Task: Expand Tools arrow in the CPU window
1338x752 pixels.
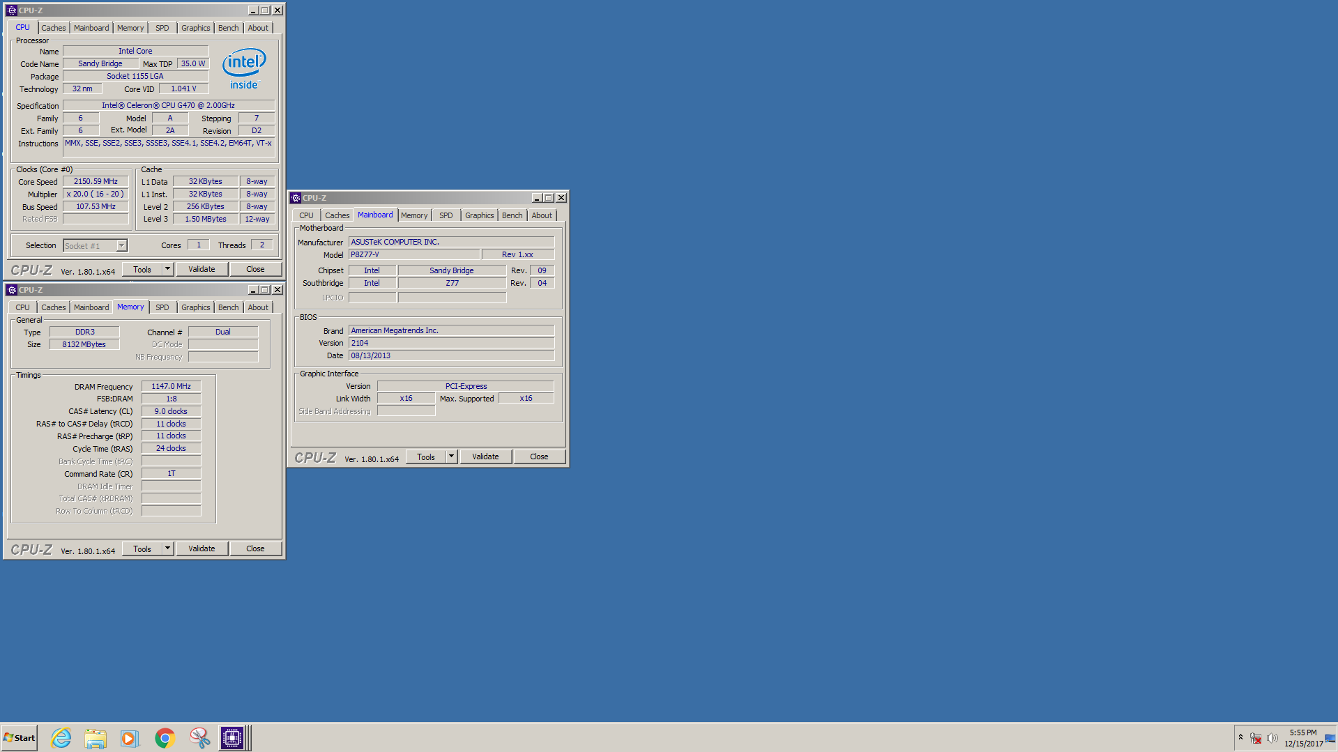Action: coord(167,269)
